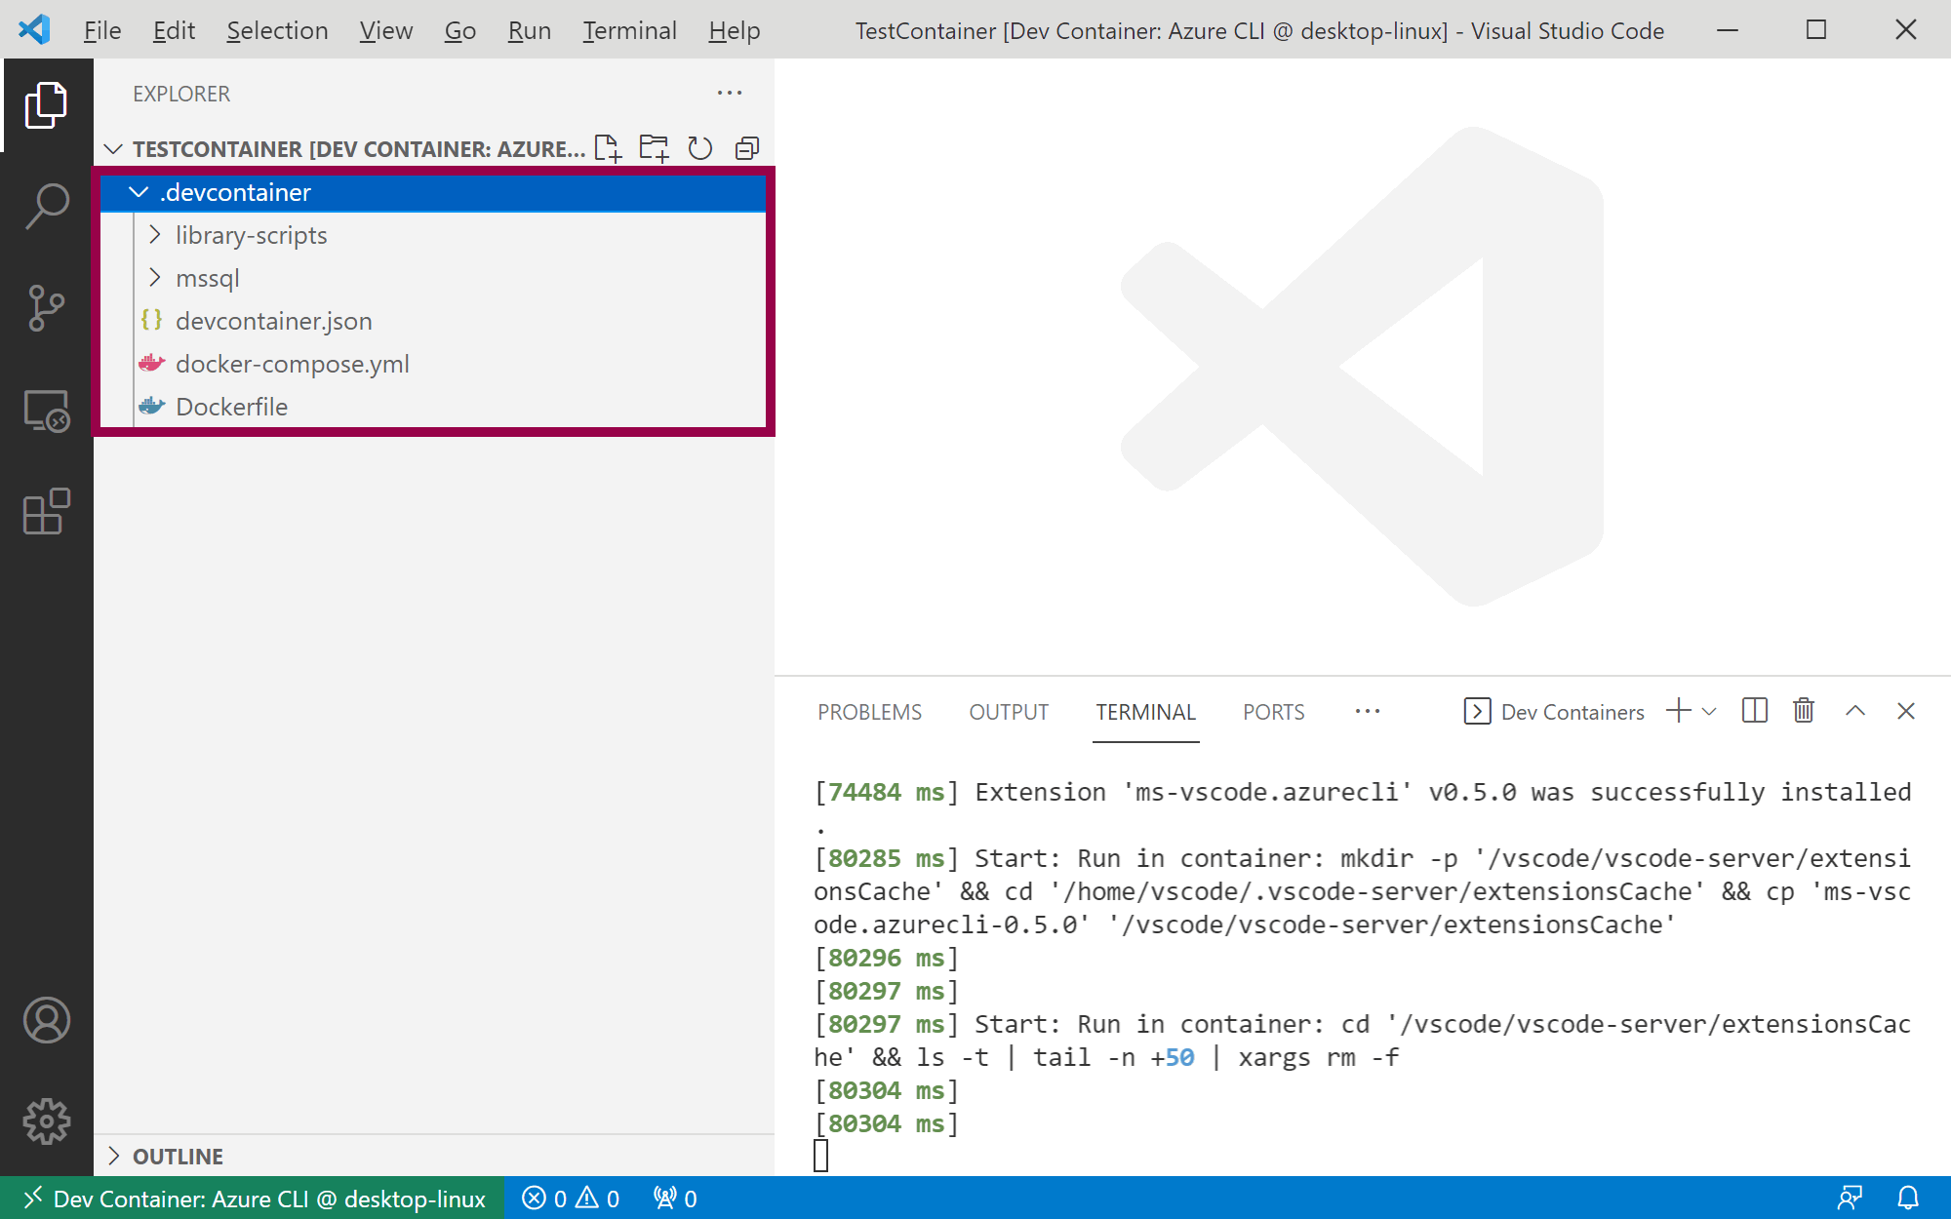This screenshot has height=1219, width=1951.
Task: Open the docker-compose.yml file
Action: pyautogui.click(x=292, y=364)
